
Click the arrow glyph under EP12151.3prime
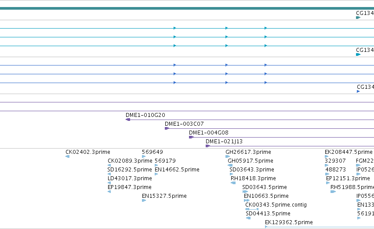pyautogui.click(x=328, y=183)
